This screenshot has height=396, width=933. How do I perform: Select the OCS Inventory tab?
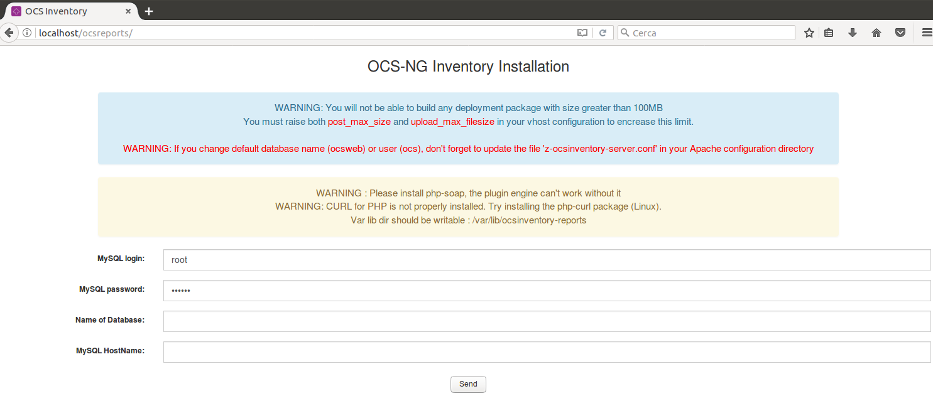[63, 11]
